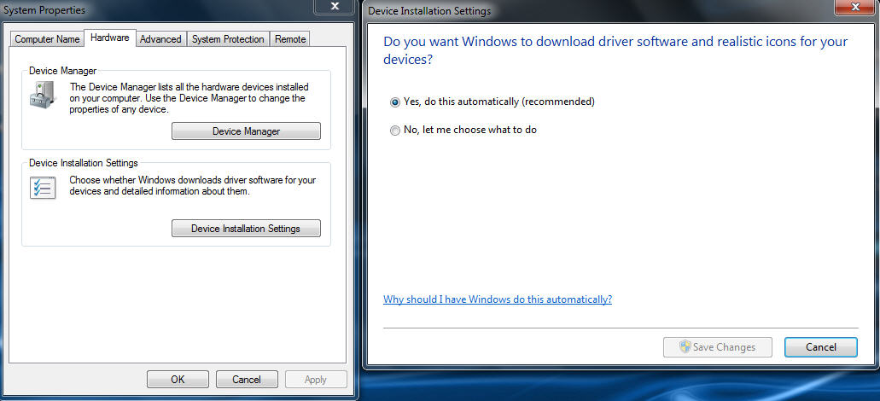880x401 pixels.
Task: Click the Apply button in System Properties
Action: pos(316,380)
